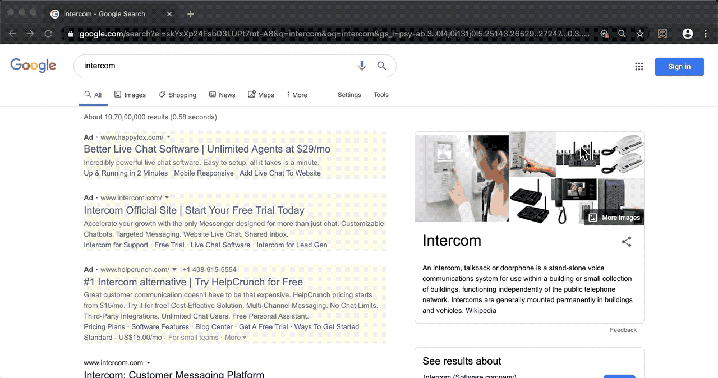Open black wireless intercom pair image
The height and width of the screenshot is (378, 718).
click(530, 201)
